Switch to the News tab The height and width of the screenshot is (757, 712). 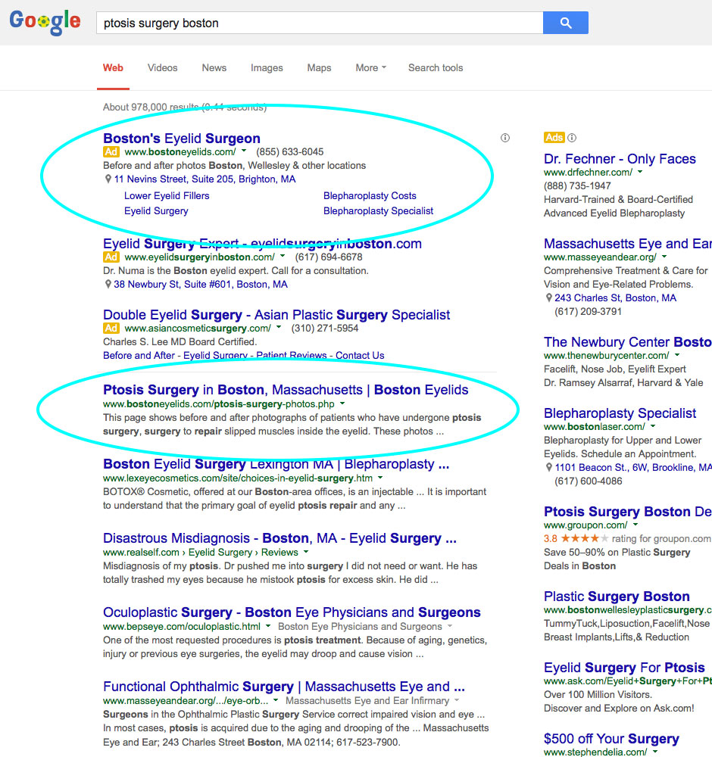[214, 68]
